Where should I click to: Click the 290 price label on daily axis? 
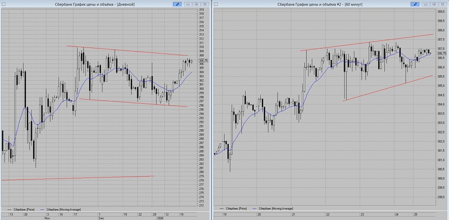[202, 130]
